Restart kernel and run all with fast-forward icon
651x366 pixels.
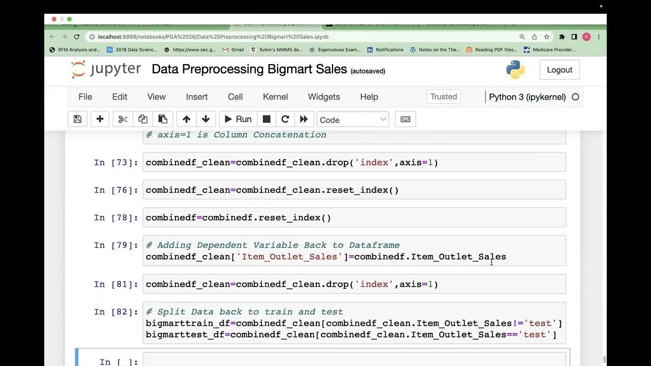coord(304,119)
